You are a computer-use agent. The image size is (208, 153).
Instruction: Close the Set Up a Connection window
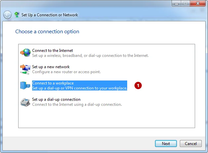(x=198, y=3)
